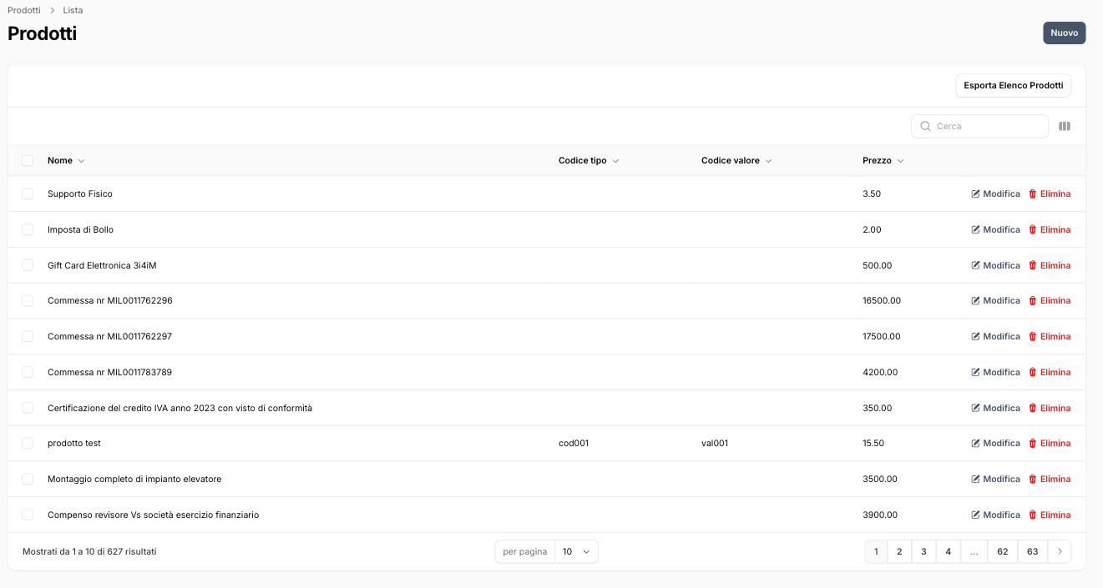Click edit icon for Gift Card Elettronica row
1103x588 pixels.
tap(975, 266)
